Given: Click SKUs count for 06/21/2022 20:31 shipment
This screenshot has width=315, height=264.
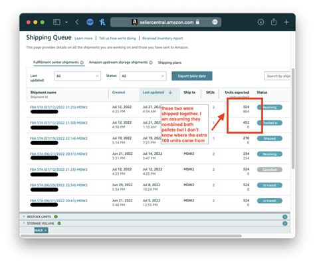Looking at the screenshot, I should point(213,154).
